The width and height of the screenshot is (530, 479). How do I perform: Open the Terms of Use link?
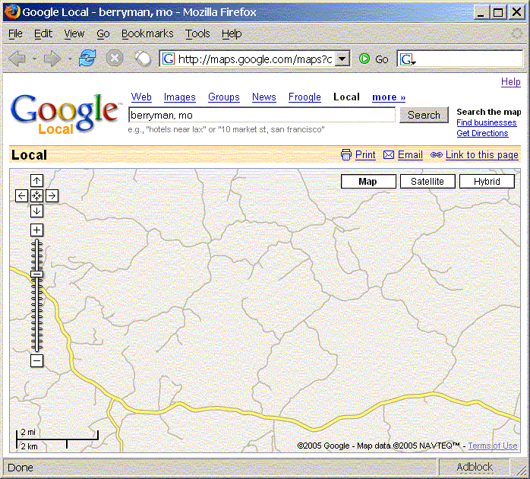pyautogui.click(x=493, y=446)
